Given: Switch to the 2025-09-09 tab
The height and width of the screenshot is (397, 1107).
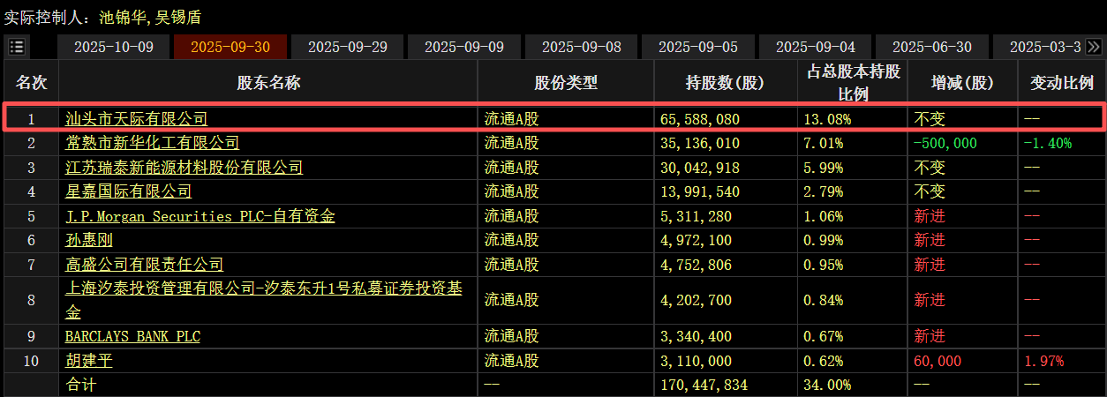Looking at the screenshot, I should (464, 47).
